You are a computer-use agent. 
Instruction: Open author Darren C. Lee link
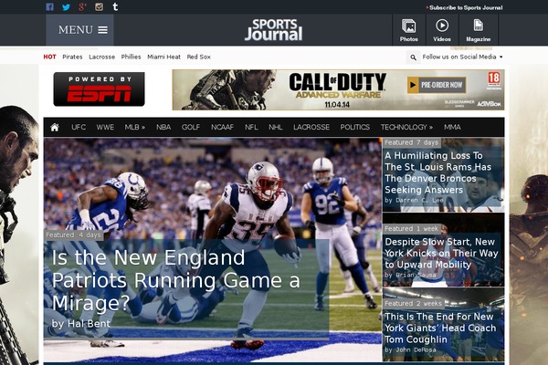pos(418,201)
